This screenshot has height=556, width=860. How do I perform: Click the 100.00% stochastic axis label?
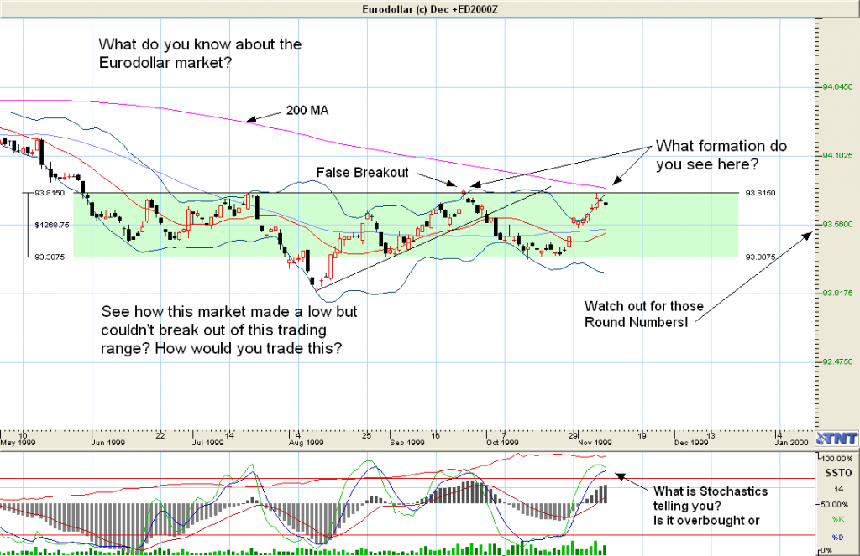[x=837, y=460]
